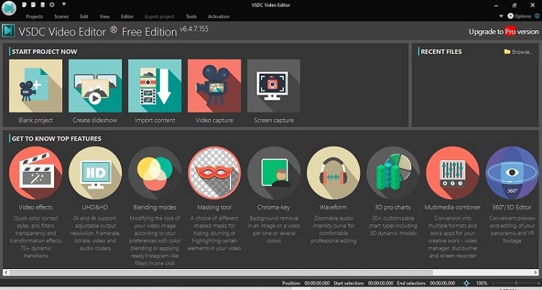This screenshot has width=542, height=290.
Task: Click the zoom in plus in status bar
Action: [x=538, y=284]
